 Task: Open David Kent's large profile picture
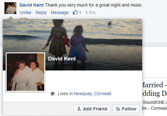[25, 72]
